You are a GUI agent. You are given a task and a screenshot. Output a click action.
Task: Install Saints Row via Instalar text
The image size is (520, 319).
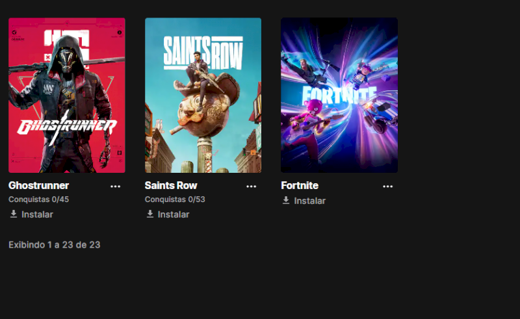174,214
